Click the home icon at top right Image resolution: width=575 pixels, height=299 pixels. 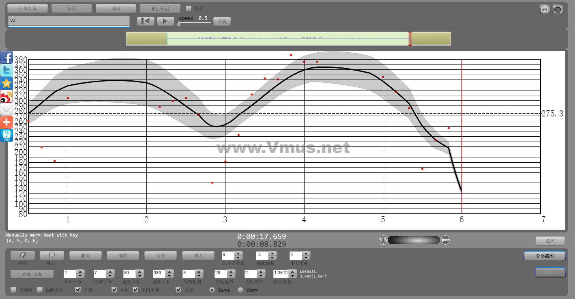[x=545, y=9]
